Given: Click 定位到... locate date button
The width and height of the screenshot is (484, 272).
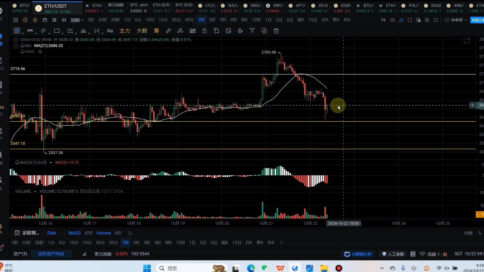Looking at the screenshot, I should click(27, 233).
